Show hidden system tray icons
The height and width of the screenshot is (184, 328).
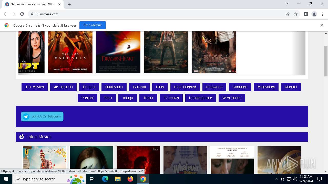[x=276, y=179]
